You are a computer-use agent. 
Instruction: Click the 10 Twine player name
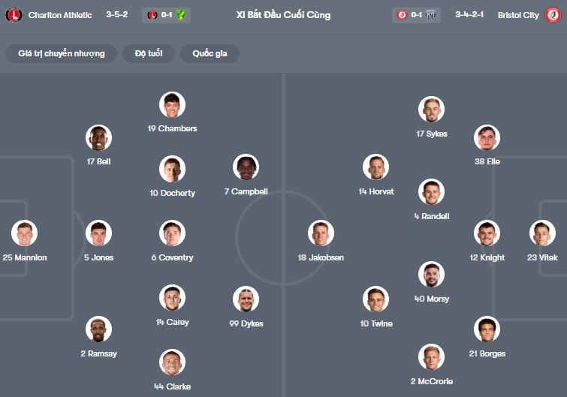coord(376,323)
